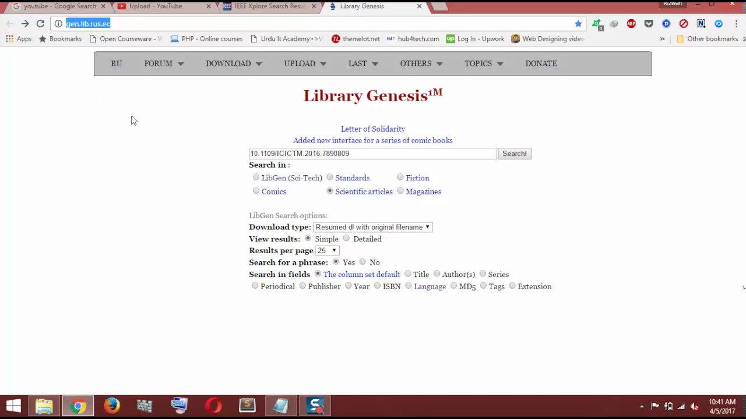
Task: Select the ISBN search field radio
Action: (377, 286)
